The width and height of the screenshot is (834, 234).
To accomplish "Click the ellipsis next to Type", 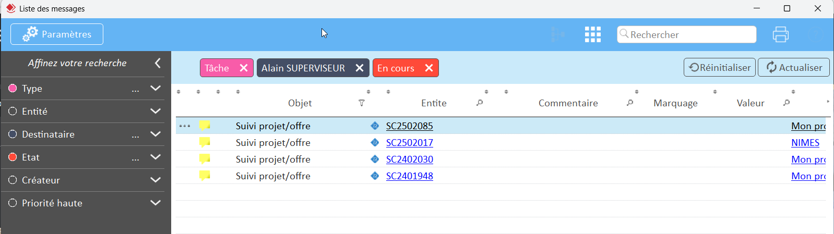I will coord(136,90).
